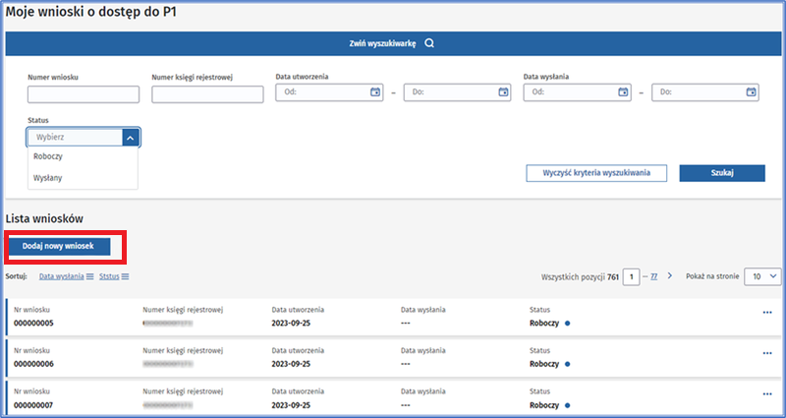Click sort lines icon next to Ststus
Image resolution: width=786 pixels, height=418 pixels.
pyautogui.click(x=126, y=276)
